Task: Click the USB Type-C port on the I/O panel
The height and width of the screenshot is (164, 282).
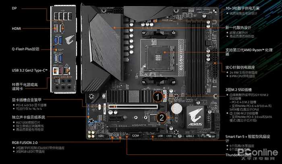Action: [56, 71]
